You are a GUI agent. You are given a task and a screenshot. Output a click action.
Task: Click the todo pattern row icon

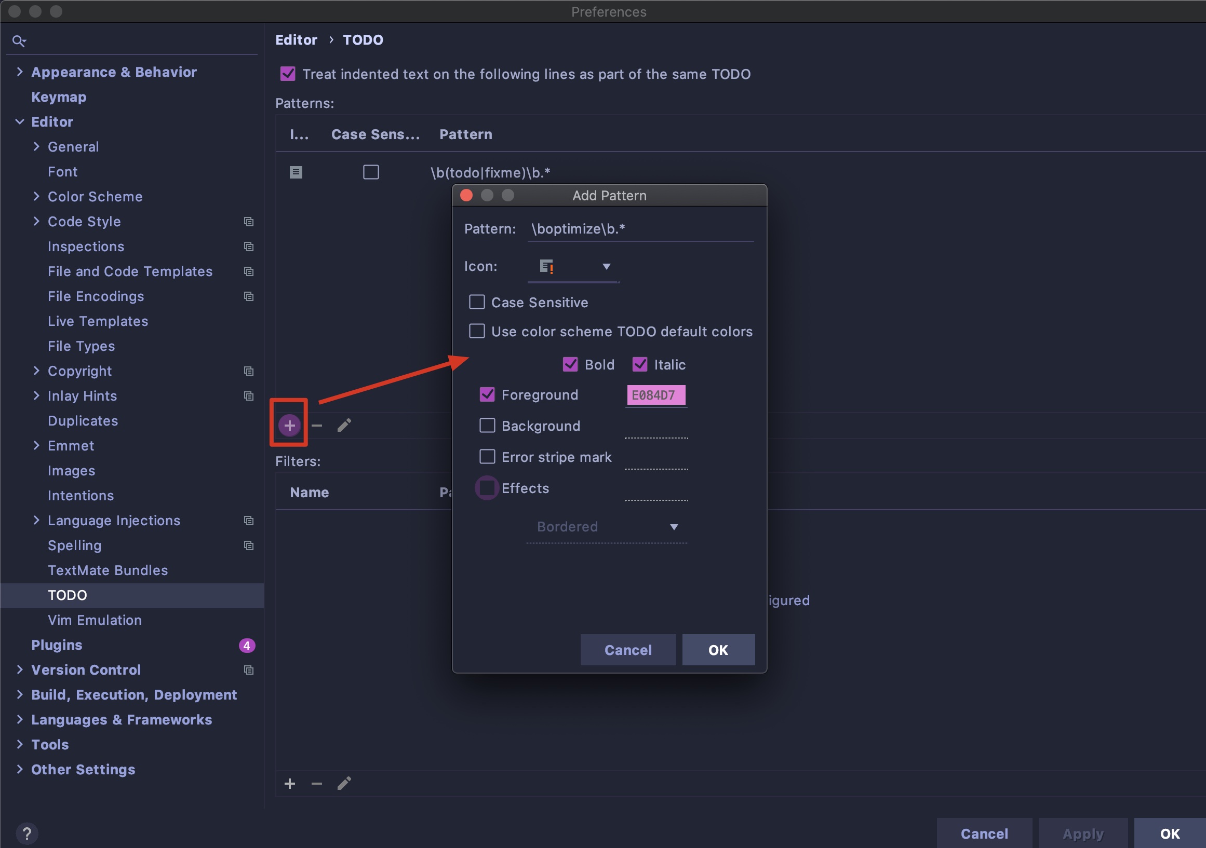pyautogui.click(x=296, y=172)
